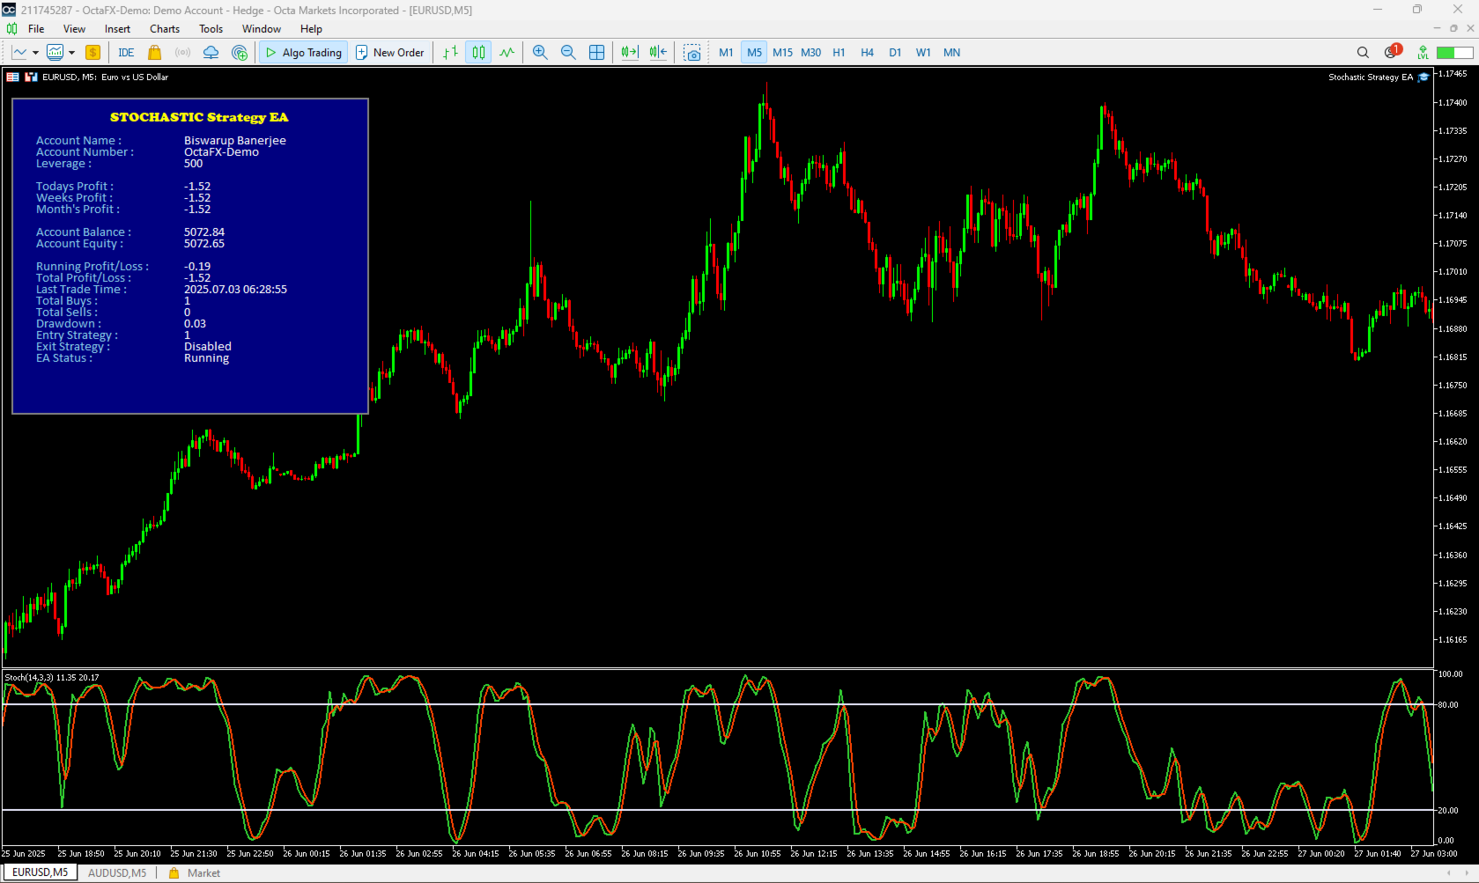Click the green LVL level icon
1479x883 pixels.
(1423, 53)
